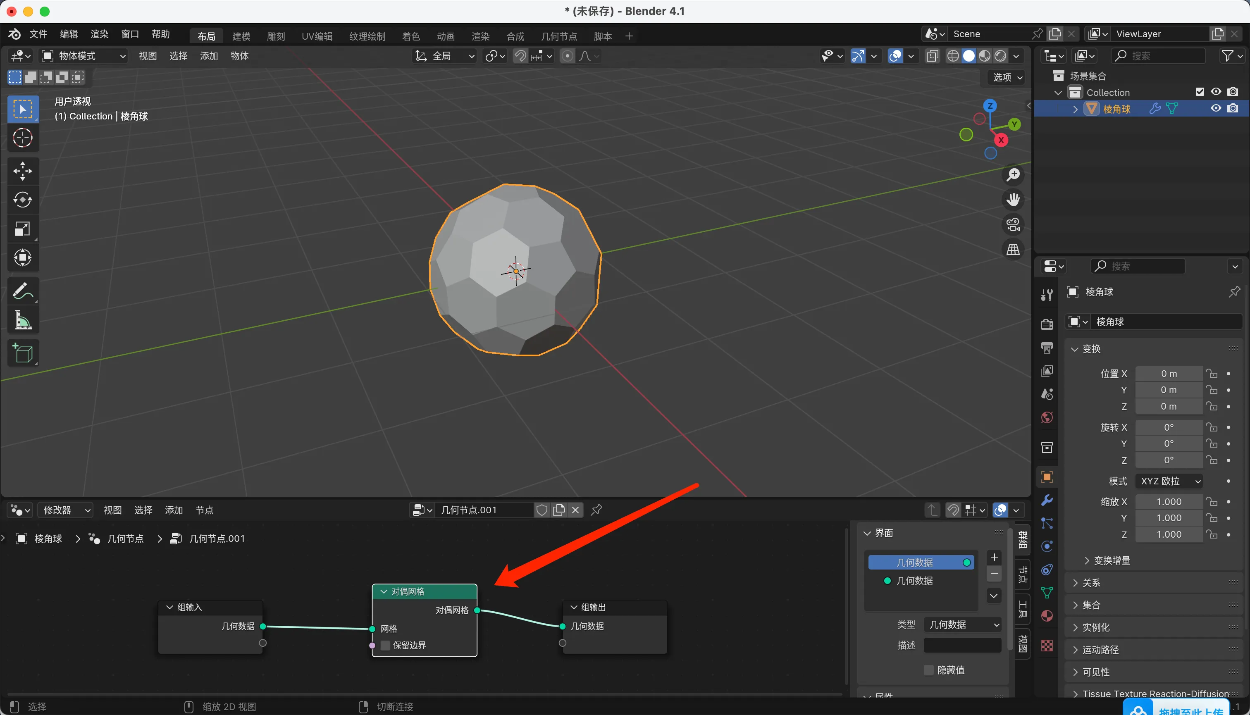Screen dimensions: 1250x715
Task: Open the Modifiers properties tab (wrench)
Action: (1047, 500)
